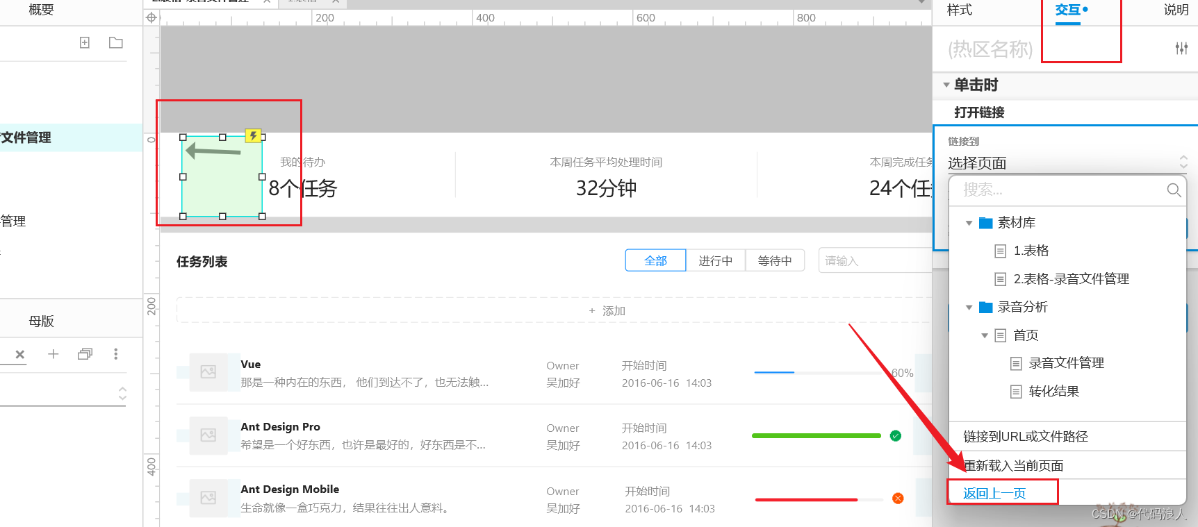Viewport: 1198px width, 527px height.
Task: Choose 重新载入当前页面 option
Action: [x=1014, y=466]
